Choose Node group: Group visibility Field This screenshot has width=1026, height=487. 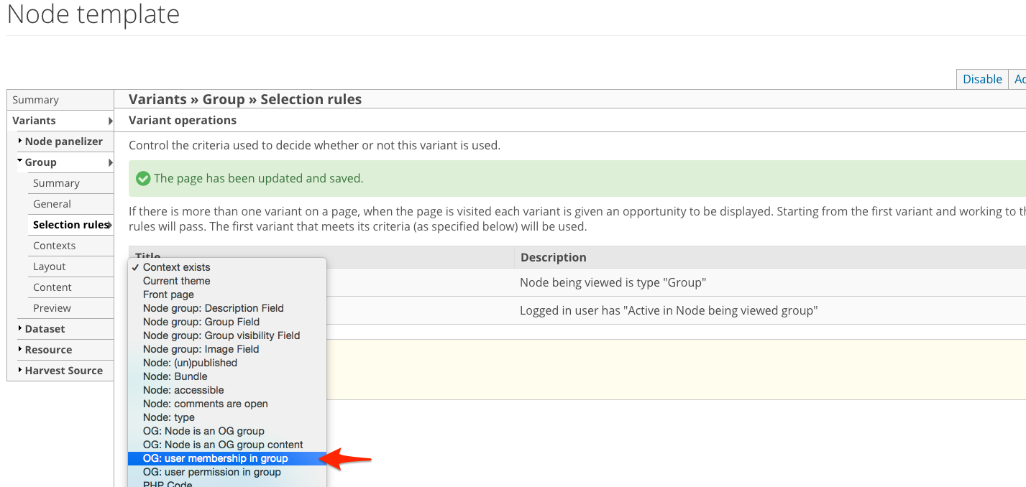coord(227,335)
